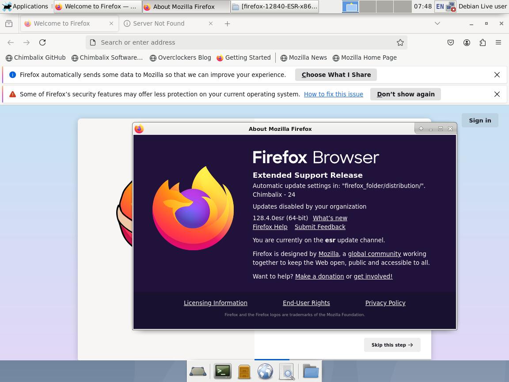Click the large Firefox logo in About dialog

click(193, 208)
